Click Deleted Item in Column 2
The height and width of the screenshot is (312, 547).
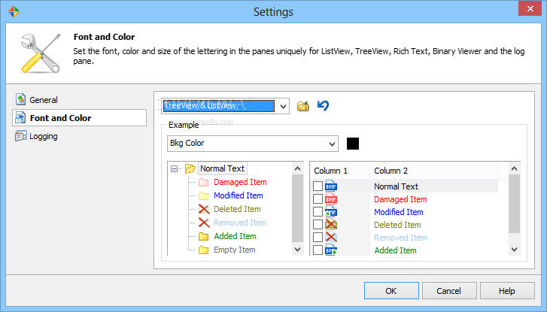click(x=397, y=225)
